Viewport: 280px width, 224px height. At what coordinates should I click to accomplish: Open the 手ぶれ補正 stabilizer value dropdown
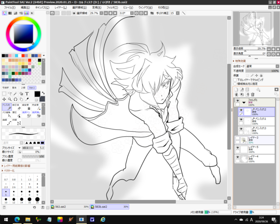coord(178,13)
